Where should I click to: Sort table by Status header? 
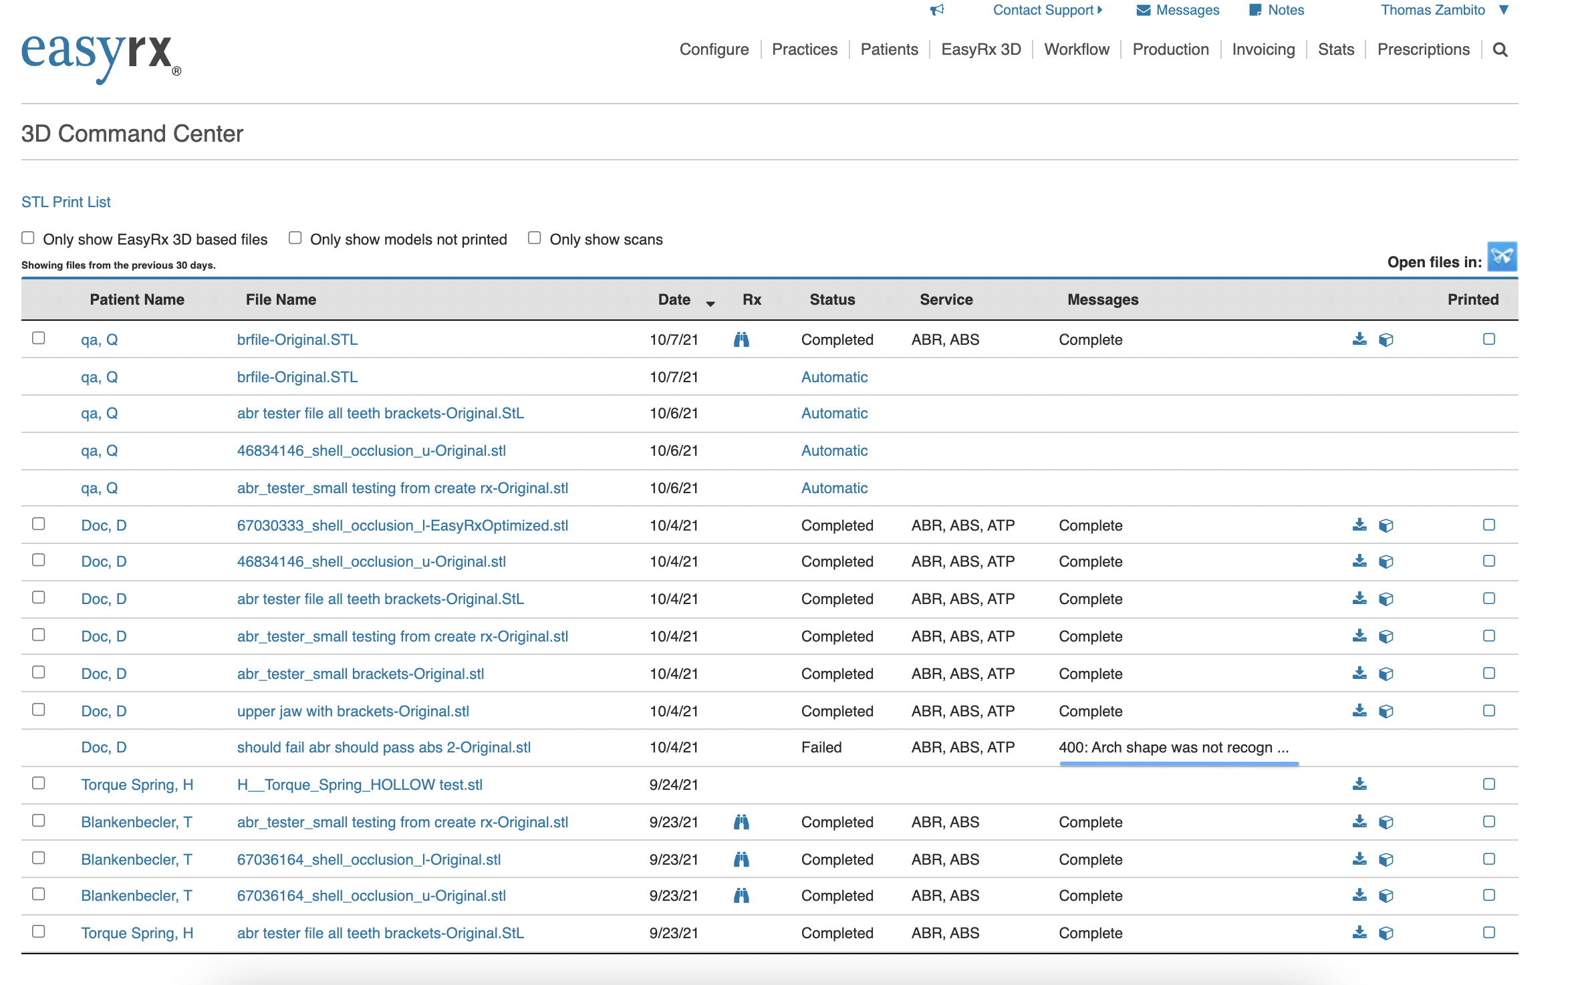[x=832, y=299]
